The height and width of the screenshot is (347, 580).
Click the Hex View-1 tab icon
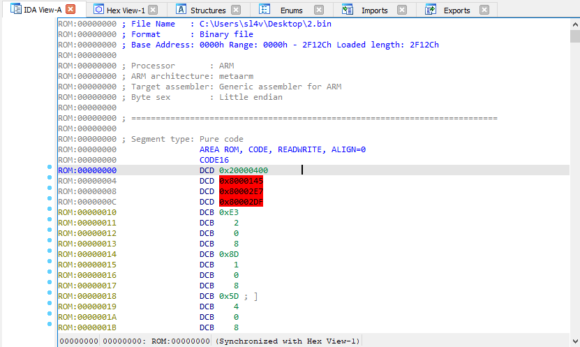98,9
